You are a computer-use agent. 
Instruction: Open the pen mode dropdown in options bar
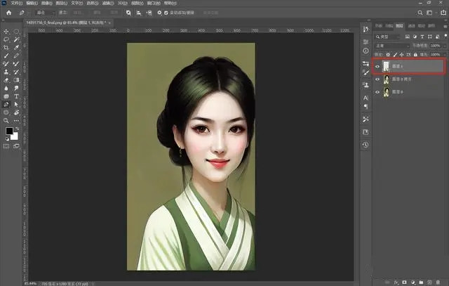pyautogui.click(x=45, y=13)
